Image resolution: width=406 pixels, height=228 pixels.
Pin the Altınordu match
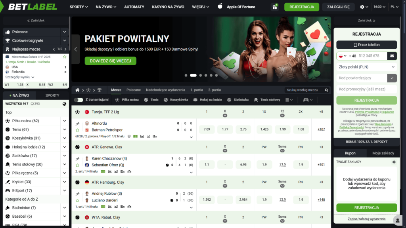77,123
